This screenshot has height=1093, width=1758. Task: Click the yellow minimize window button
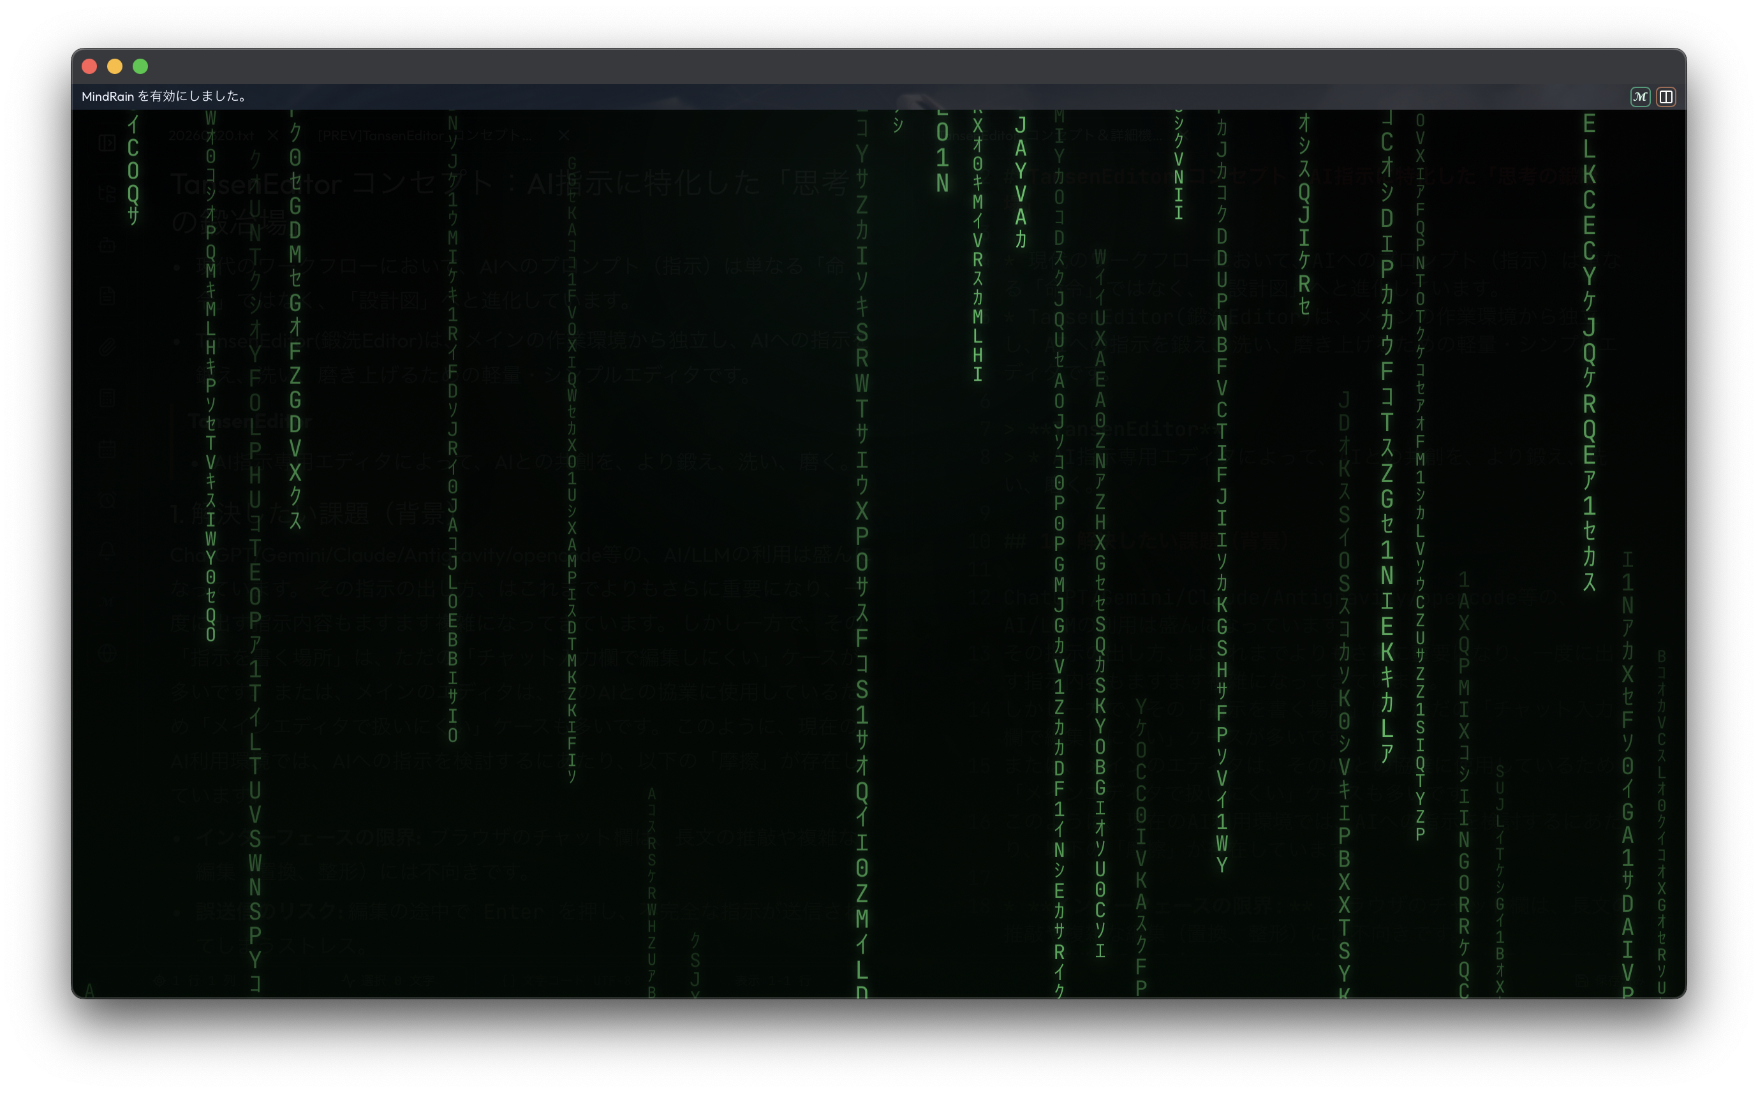click(x=115, y=66)
